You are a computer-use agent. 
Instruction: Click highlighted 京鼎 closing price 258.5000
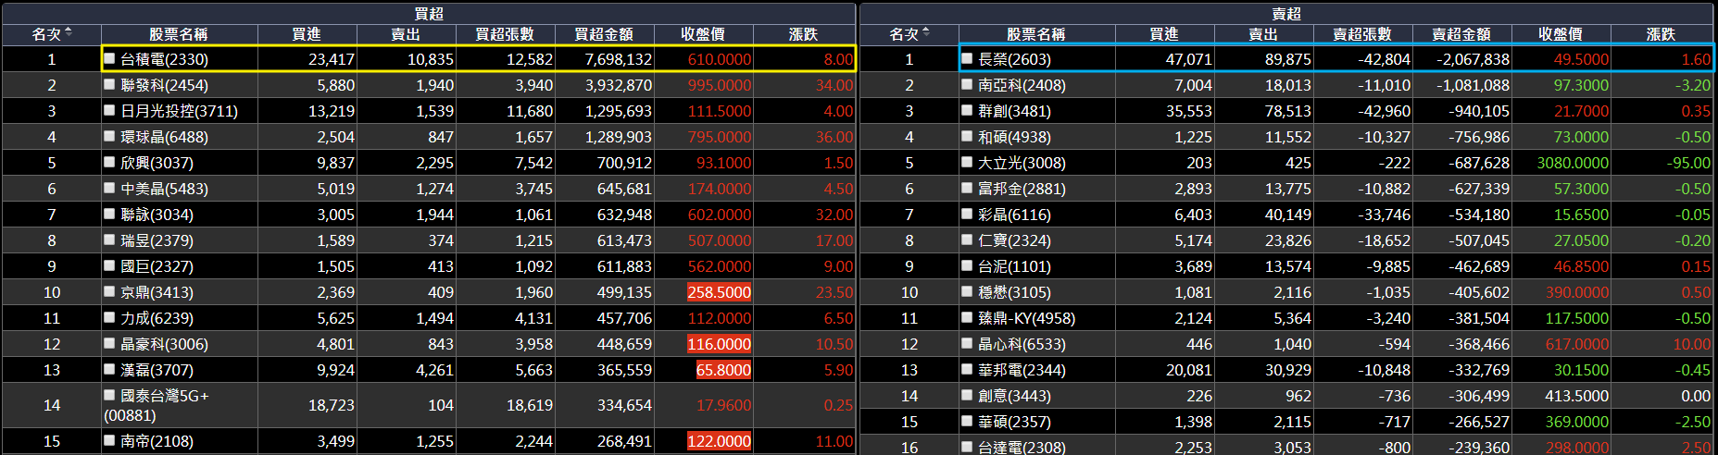point(720,292)
